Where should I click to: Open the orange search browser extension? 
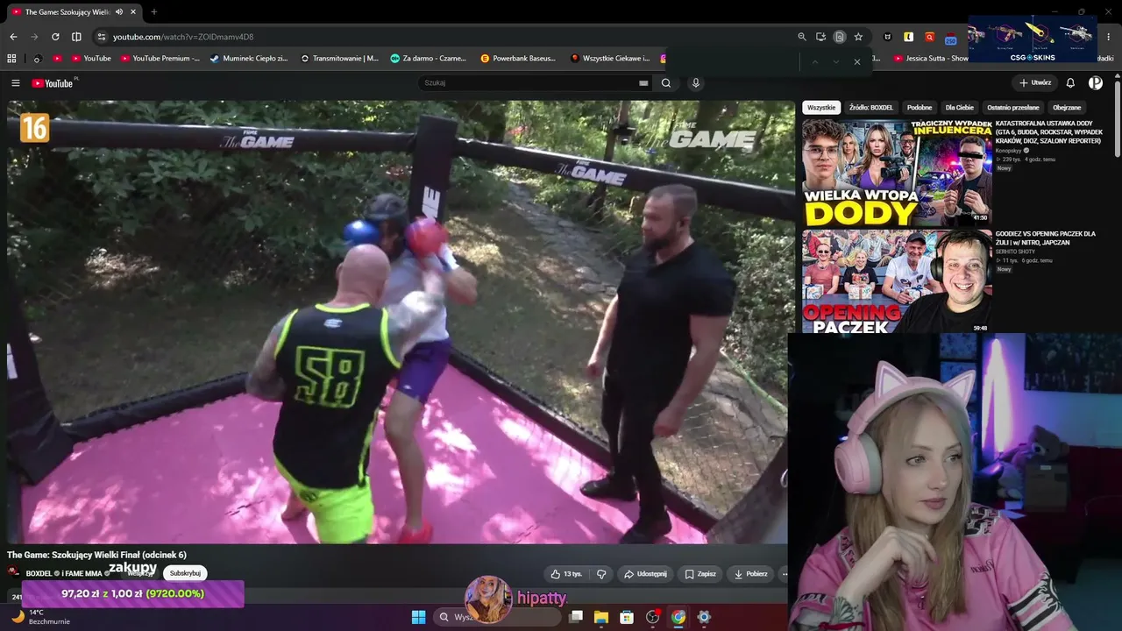coord(930,37)
